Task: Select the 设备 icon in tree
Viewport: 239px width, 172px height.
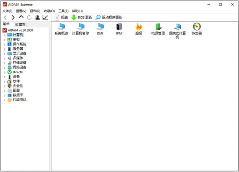Action: (x=10, y=77)
